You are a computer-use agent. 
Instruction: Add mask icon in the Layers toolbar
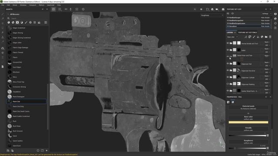point(250,37)
